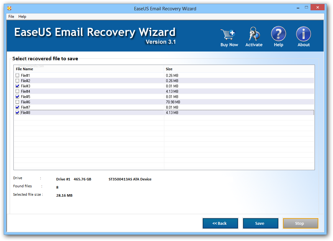Uncheck the File#3 checkbox

coord(17,86)
